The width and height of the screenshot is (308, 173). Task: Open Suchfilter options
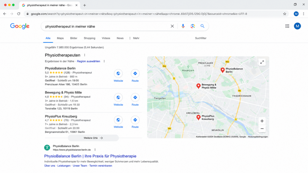(201, 38)
